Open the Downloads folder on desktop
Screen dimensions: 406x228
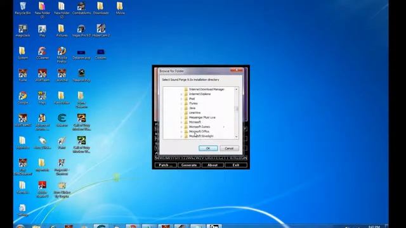tap(101, 8)
